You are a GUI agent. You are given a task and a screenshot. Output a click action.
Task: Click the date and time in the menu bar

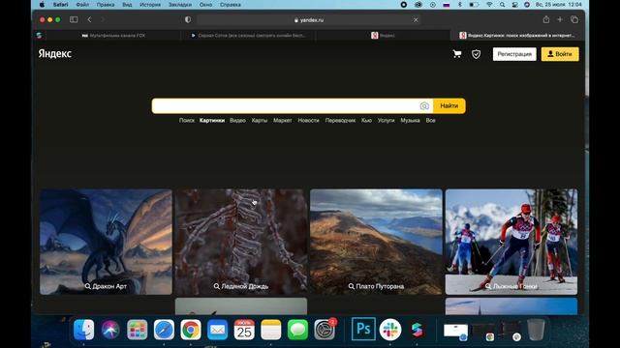[559, 5]
